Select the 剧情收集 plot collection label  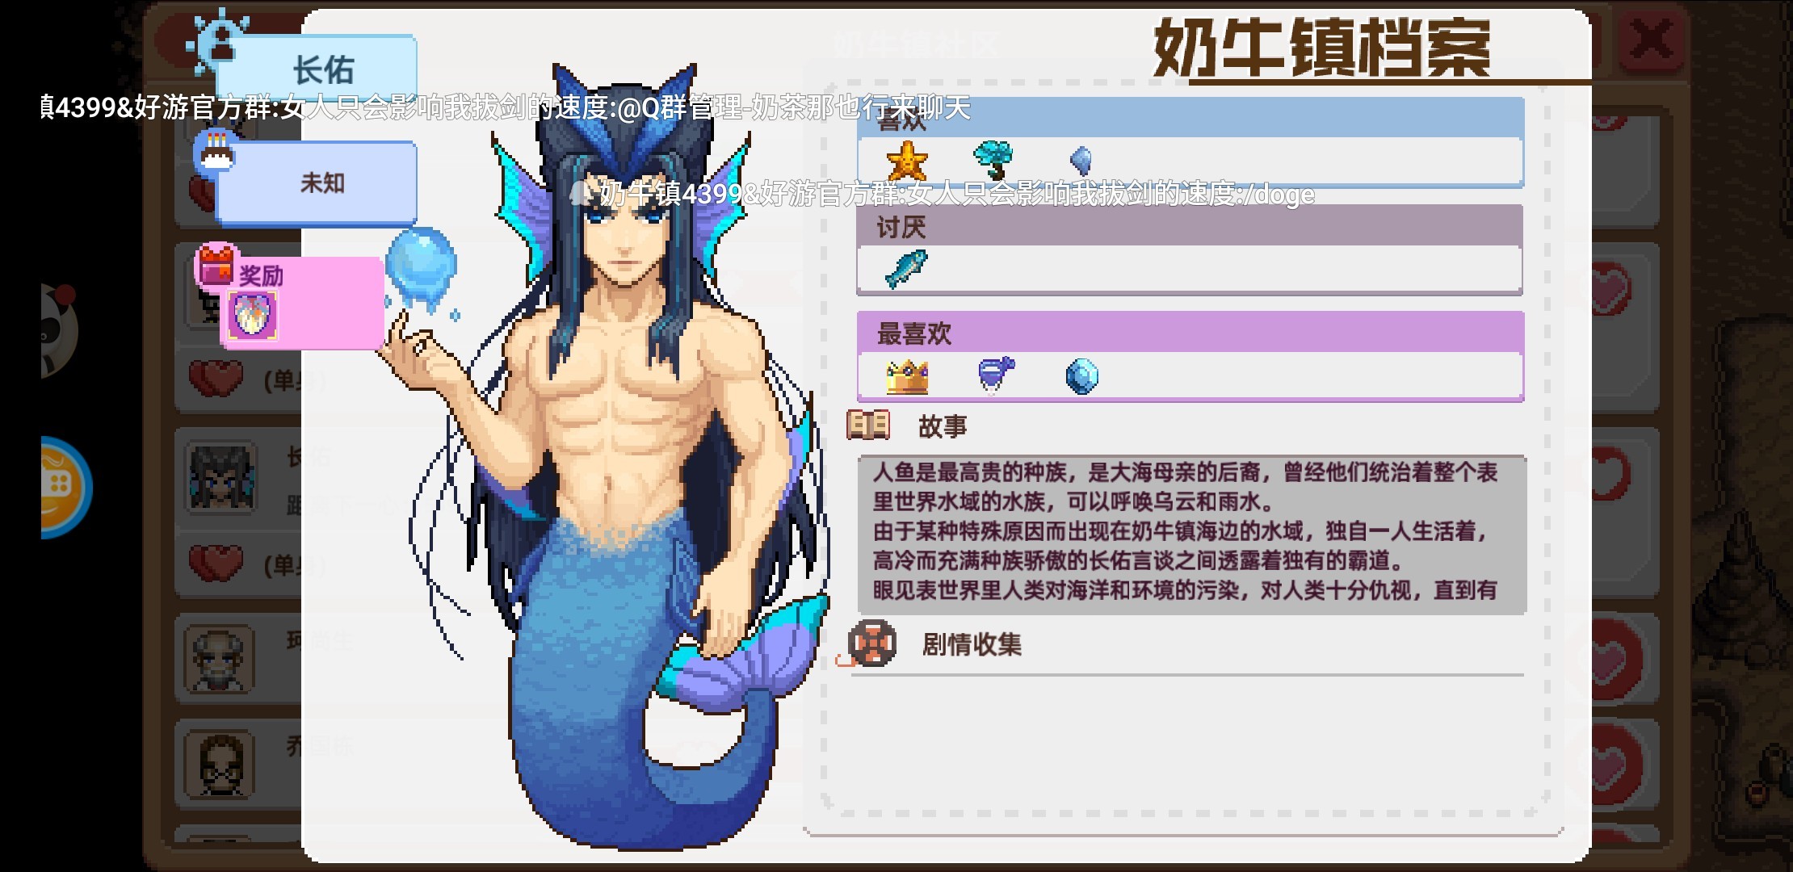972,644
